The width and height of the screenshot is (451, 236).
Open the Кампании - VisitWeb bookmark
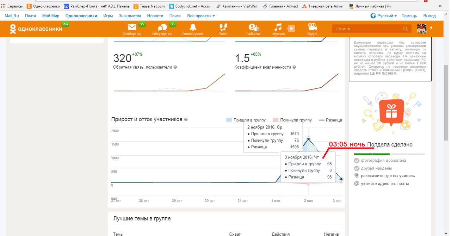tap(237, 6)
